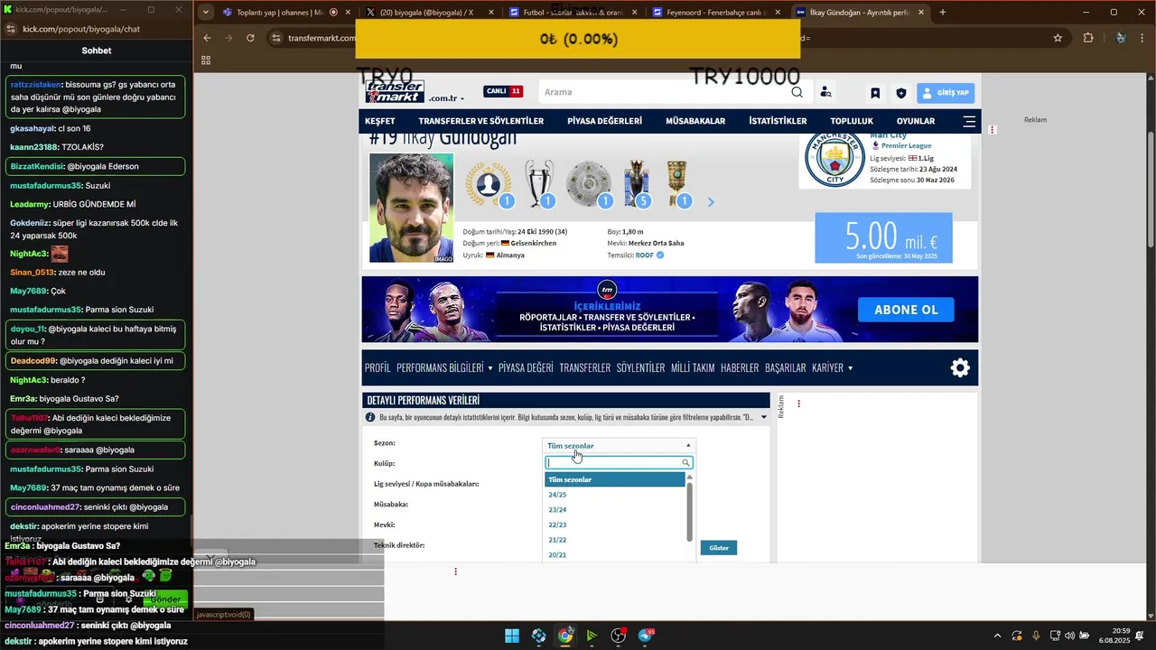Expand the page description info text
Screen dimensions: 1156x650
coord(764,417)
